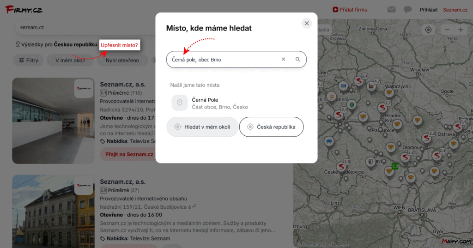
Task: Click the address 'Nádražní 159/21, České Budějovice 6'
Action: point(146,207)
